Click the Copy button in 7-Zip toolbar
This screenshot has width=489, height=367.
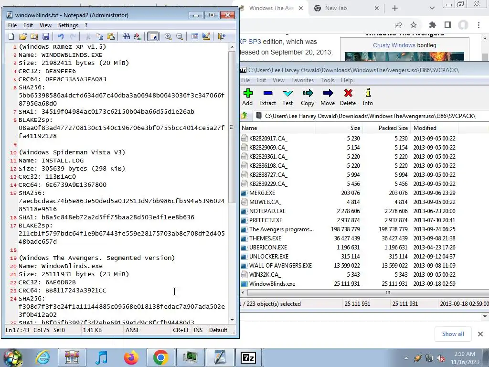point(308,97)
